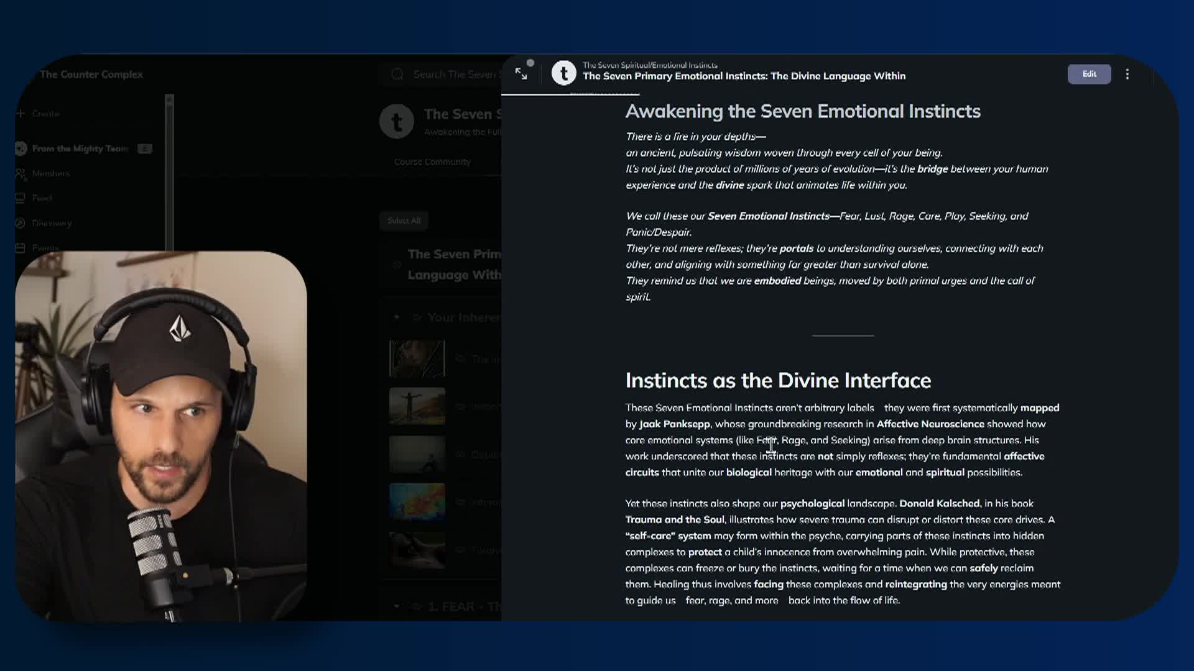1194x671 pixels.
Task: Click the Instincts as the Divine Interface heading
Action: point(778,380)
